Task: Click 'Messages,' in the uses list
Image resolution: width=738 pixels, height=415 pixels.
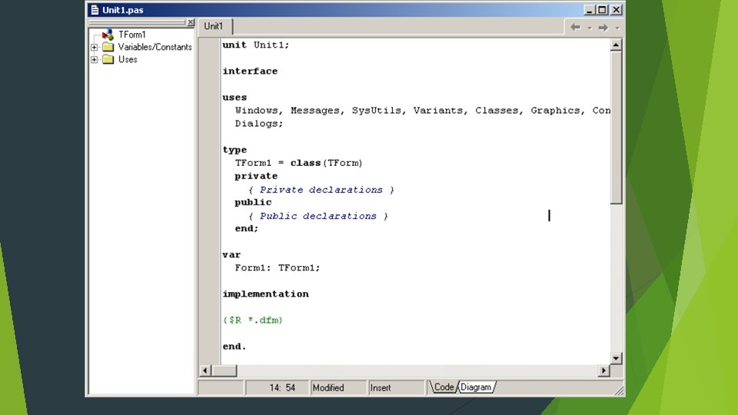Action: pyautogui.click(x=317, y=111)
